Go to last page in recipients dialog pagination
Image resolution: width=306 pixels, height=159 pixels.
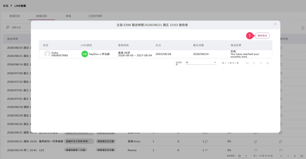267,63
